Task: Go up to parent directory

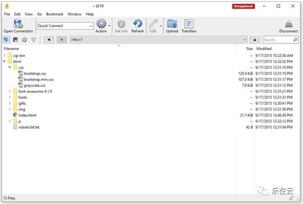Action: click(x=255, y=40)
